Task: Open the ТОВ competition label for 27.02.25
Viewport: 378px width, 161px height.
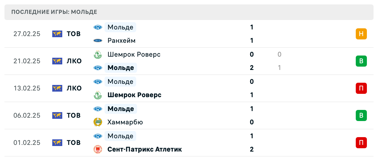Action: click(x=73, y=34)
